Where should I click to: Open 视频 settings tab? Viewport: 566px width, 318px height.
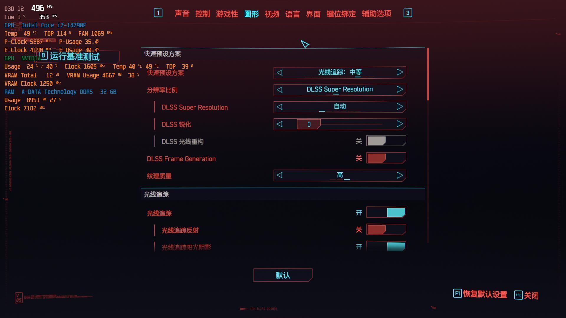pos(272,13)
